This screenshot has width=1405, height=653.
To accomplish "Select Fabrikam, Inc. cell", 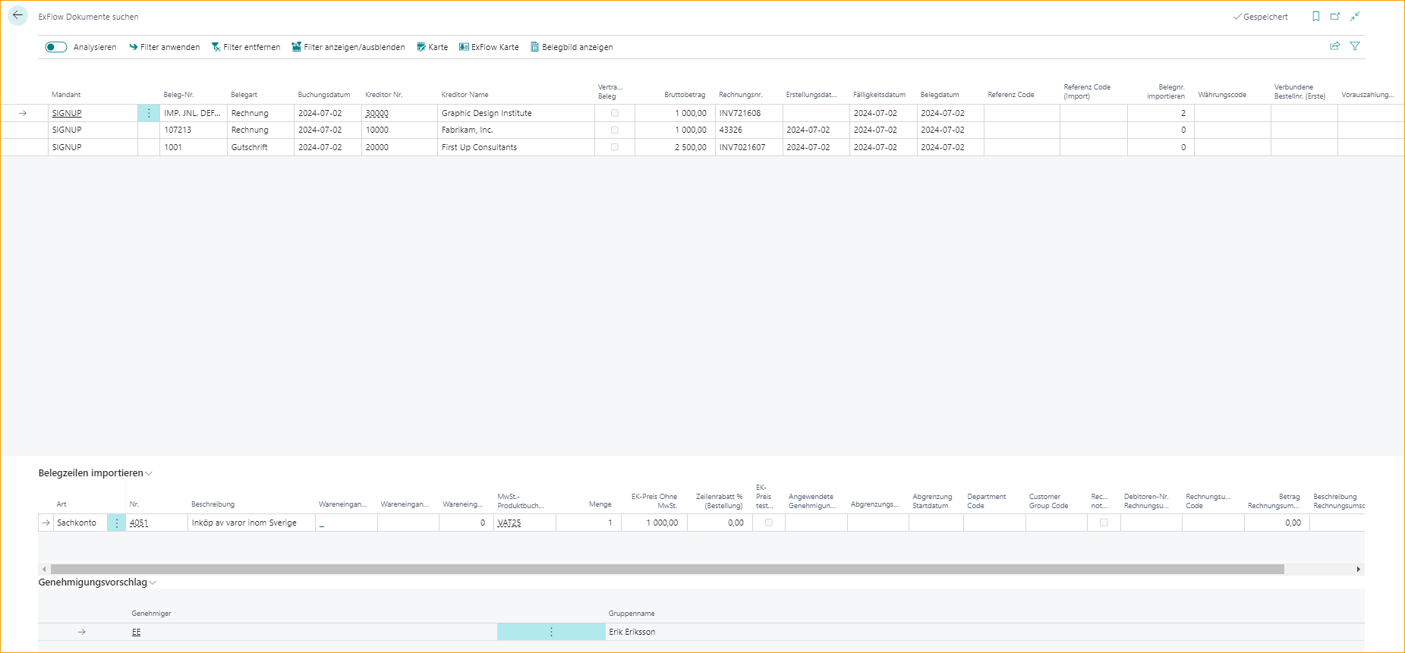I will (516, 130).
